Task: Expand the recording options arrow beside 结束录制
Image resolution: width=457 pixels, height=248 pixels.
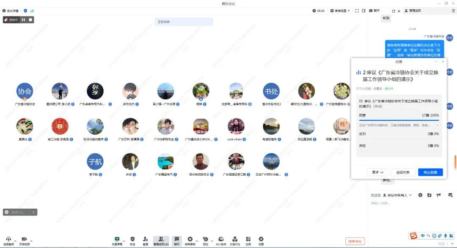Action: click(197, 241)
